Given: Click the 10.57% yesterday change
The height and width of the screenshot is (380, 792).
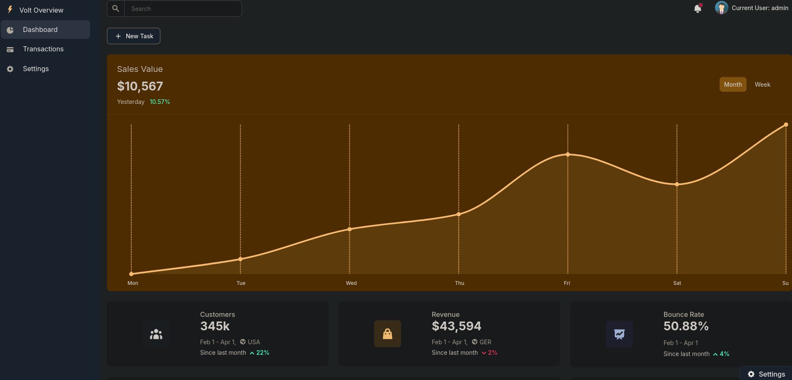Looking at the screenshot, I should pos(160,102).
